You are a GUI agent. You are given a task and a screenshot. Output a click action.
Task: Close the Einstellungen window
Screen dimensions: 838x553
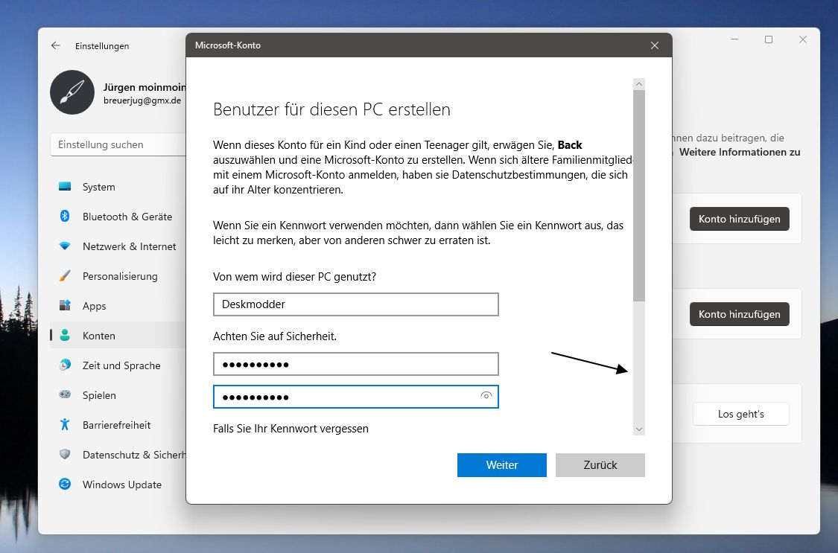803,39
